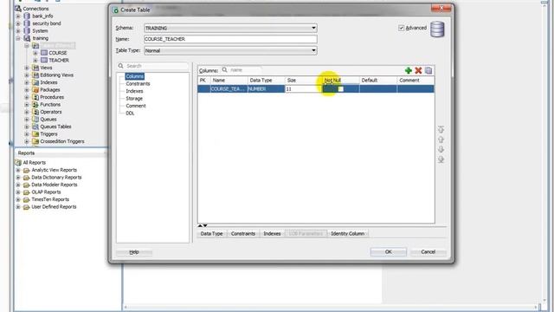
Task: Expand the OLAP Reports node
Action: coord(18,192)
